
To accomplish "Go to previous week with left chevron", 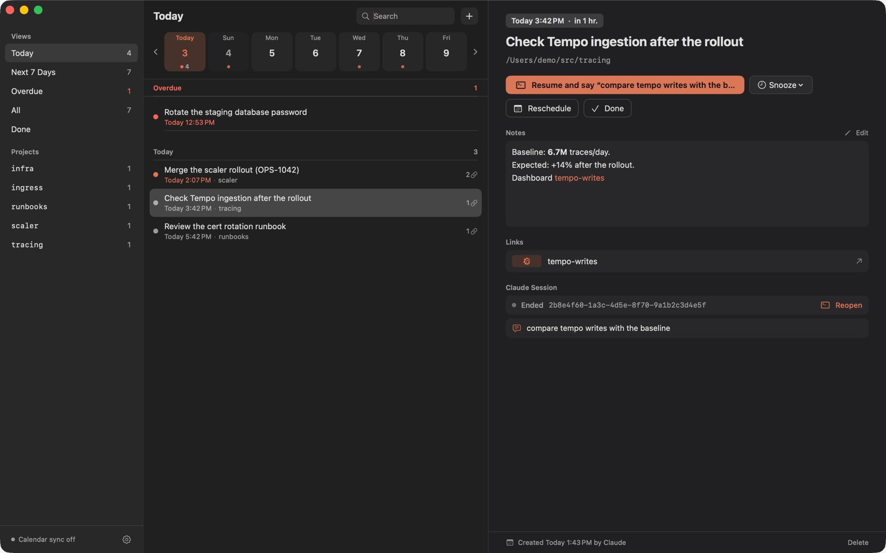I will (156, 52).
